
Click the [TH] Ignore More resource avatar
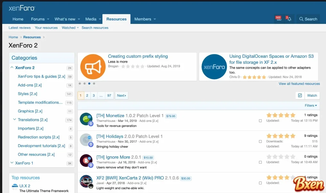86,160
